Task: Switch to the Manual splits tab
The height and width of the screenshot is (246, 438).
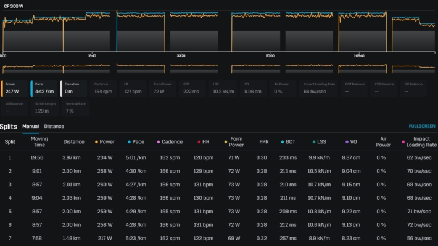Action: pos(30,127)
